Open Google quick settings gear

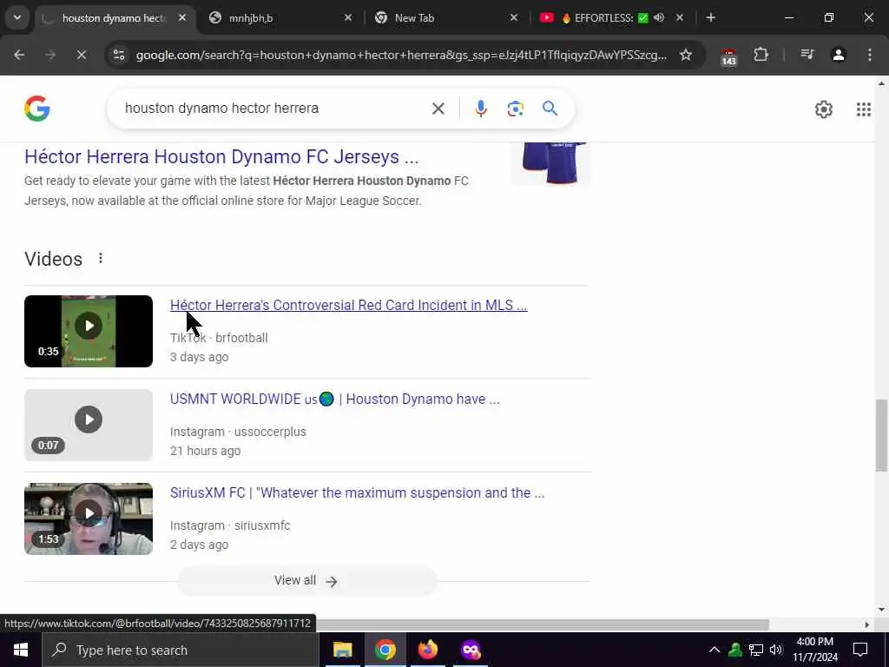coord(824,109)
